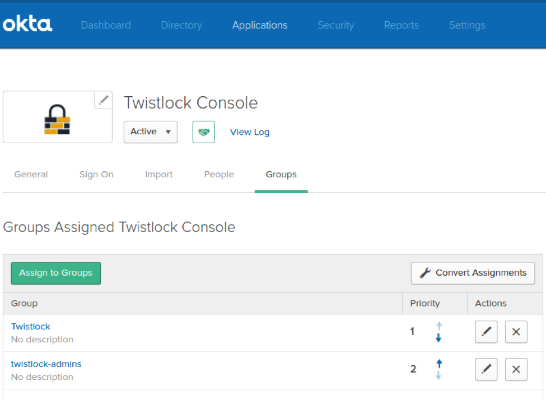Open the View Log link

tap(250, 132)
